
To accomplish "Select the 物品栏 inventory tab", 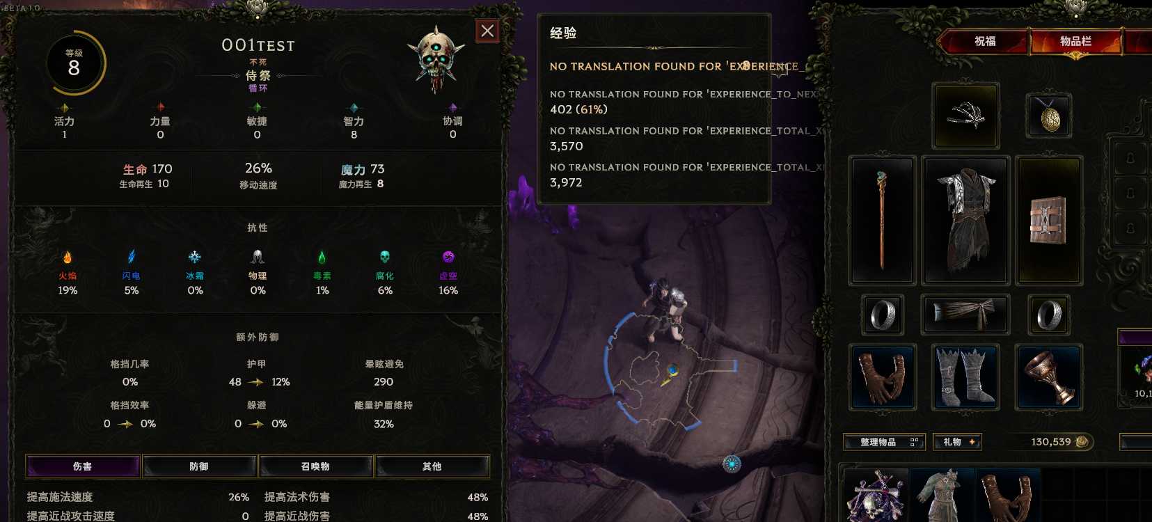I will pos(1075,42).
